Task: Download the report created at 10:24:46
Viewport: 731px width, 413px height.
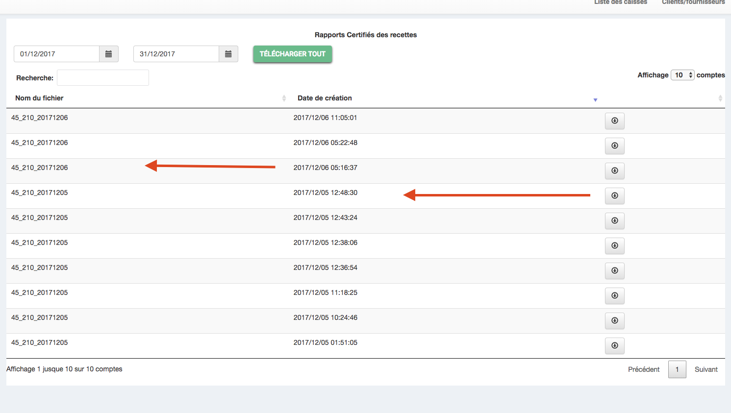Action: click(x=614, y=321)
